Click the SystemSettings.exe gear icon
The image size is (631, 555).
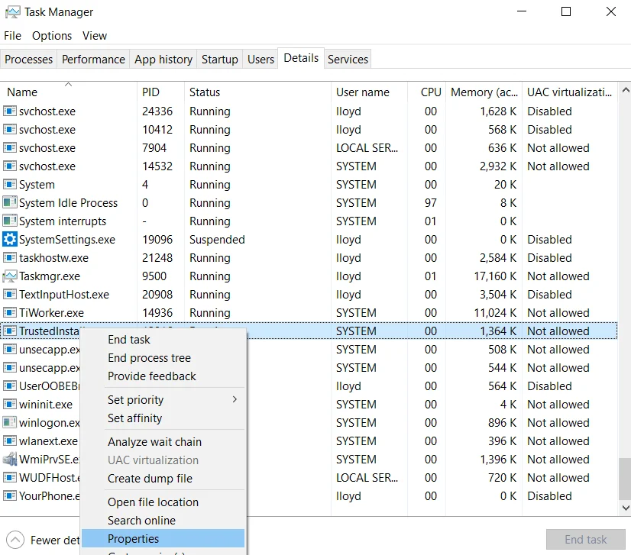coord(10,239)
